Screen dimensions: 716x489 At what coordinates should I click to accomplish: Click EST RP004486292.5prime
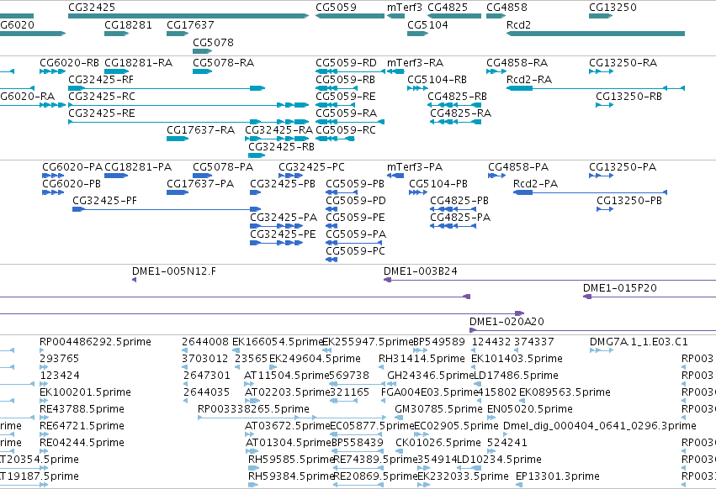(x=95, y=342)
